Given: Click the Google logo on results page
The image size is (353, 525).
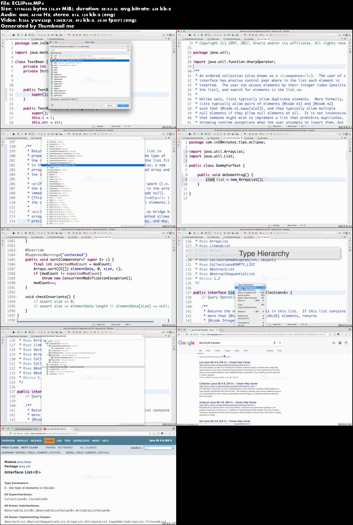Looking at the screenshot, I should pos(186,343).
